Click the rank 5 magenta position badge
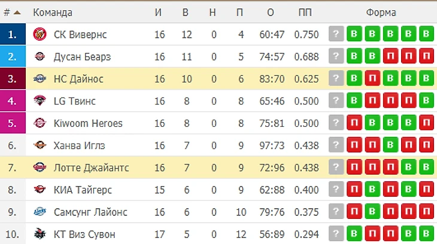This screenshot has height=244, width=437. 13,123
